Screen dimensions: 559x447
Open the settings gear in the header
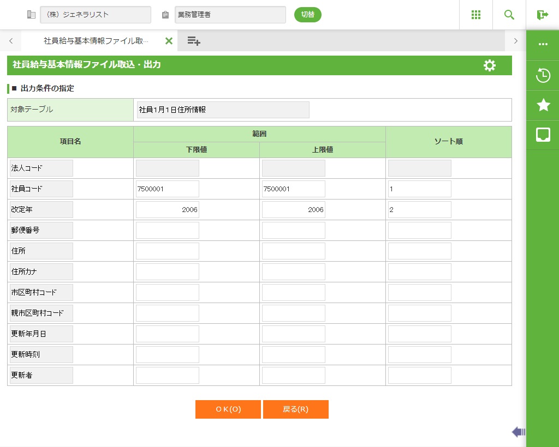tap(490, 65)
